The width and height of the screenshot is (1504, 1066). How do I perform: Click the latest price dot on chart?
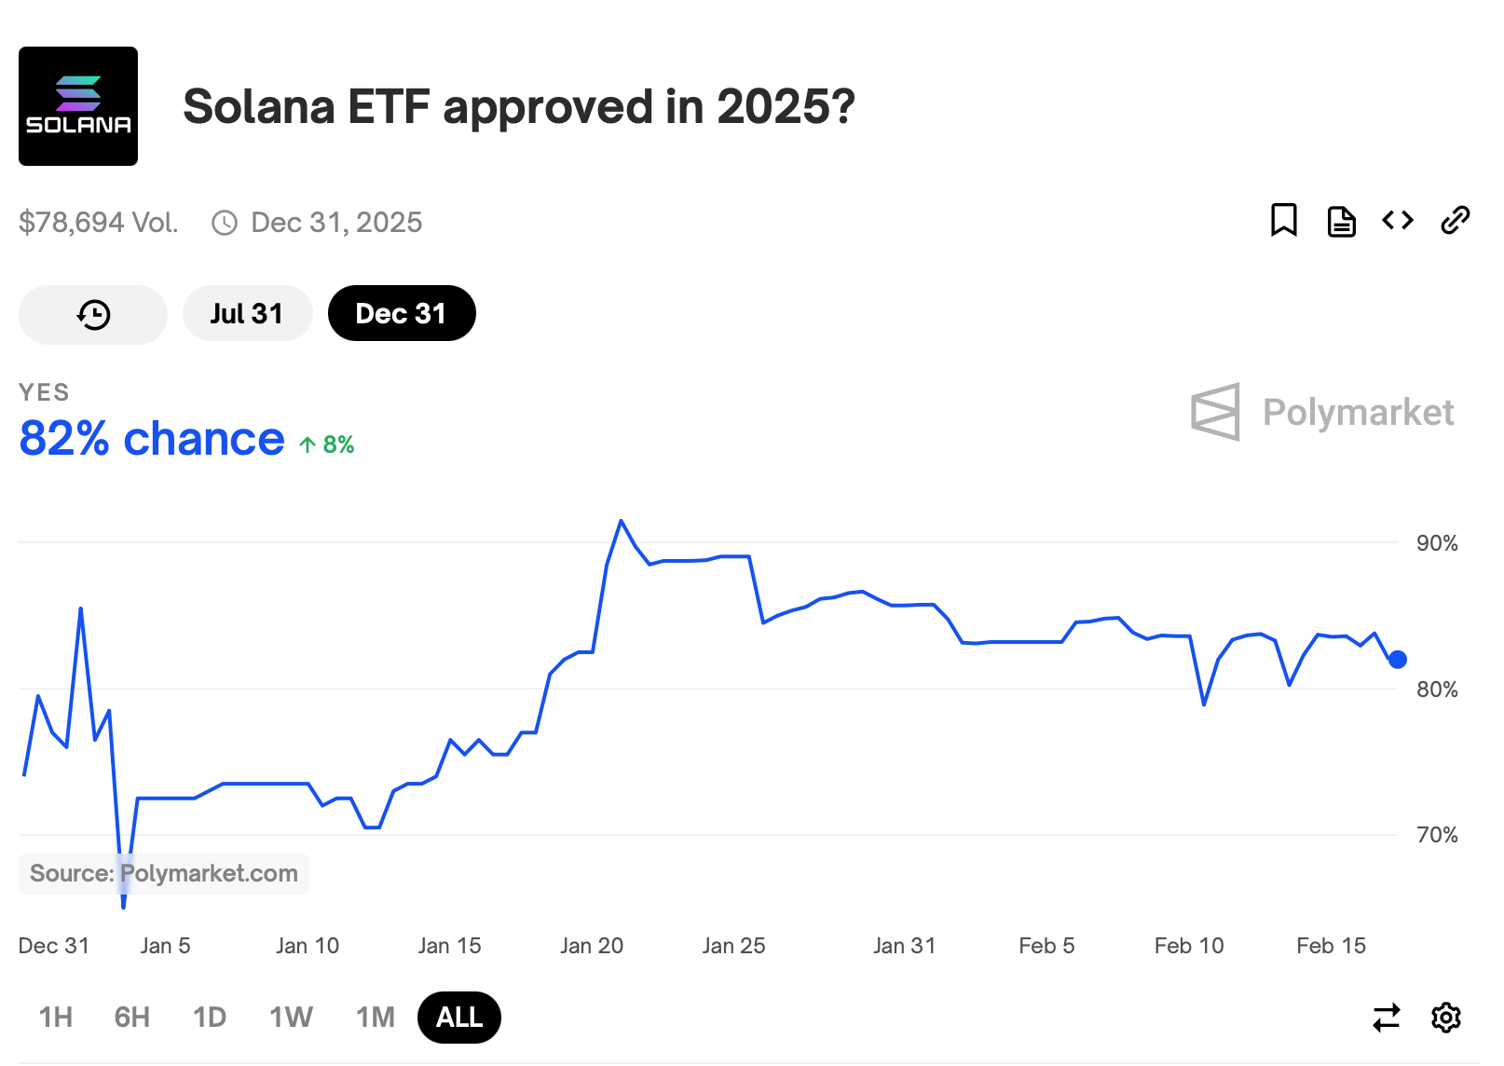click(1398, 660)
